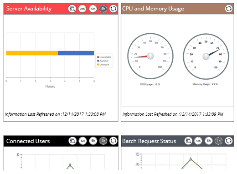The width and height of the screenshot is (237, 174).
Task: Click the Hours axis label
Action: [x=50, y=87]
